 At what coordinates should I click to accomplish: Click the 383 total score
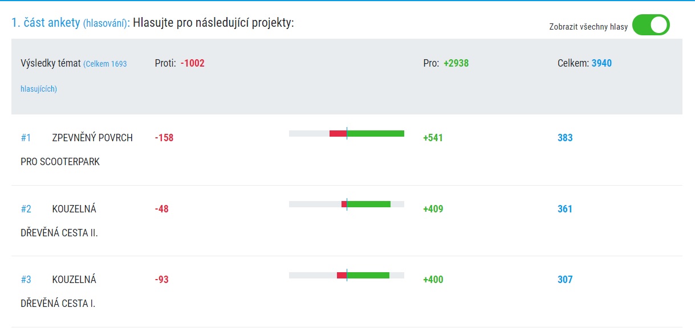click(x=565, y=138)
